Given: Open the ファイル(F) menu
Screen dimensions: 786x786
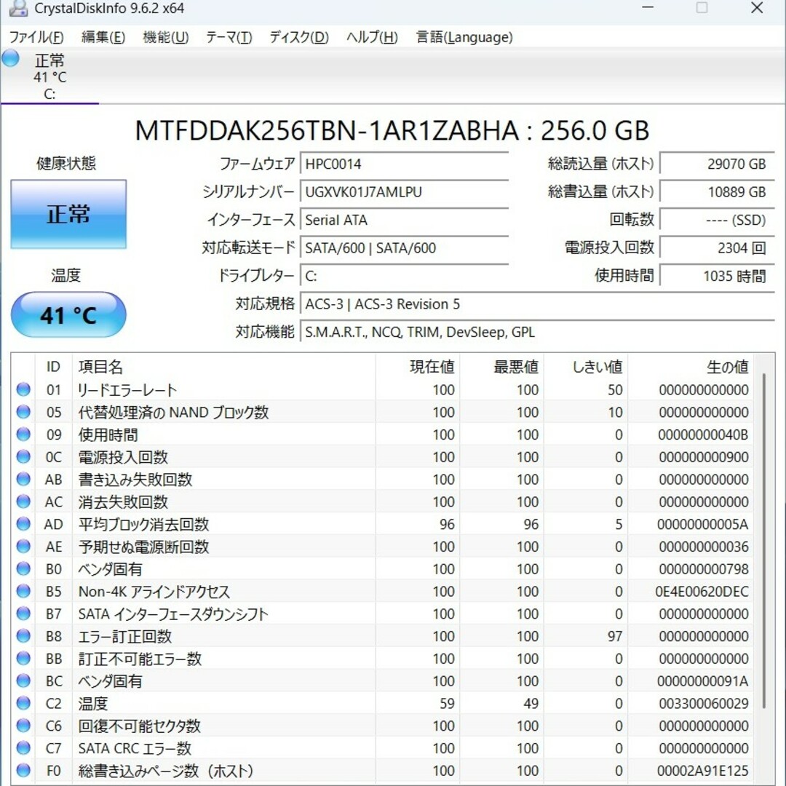Looking at the screenshot, I should 36,37.
